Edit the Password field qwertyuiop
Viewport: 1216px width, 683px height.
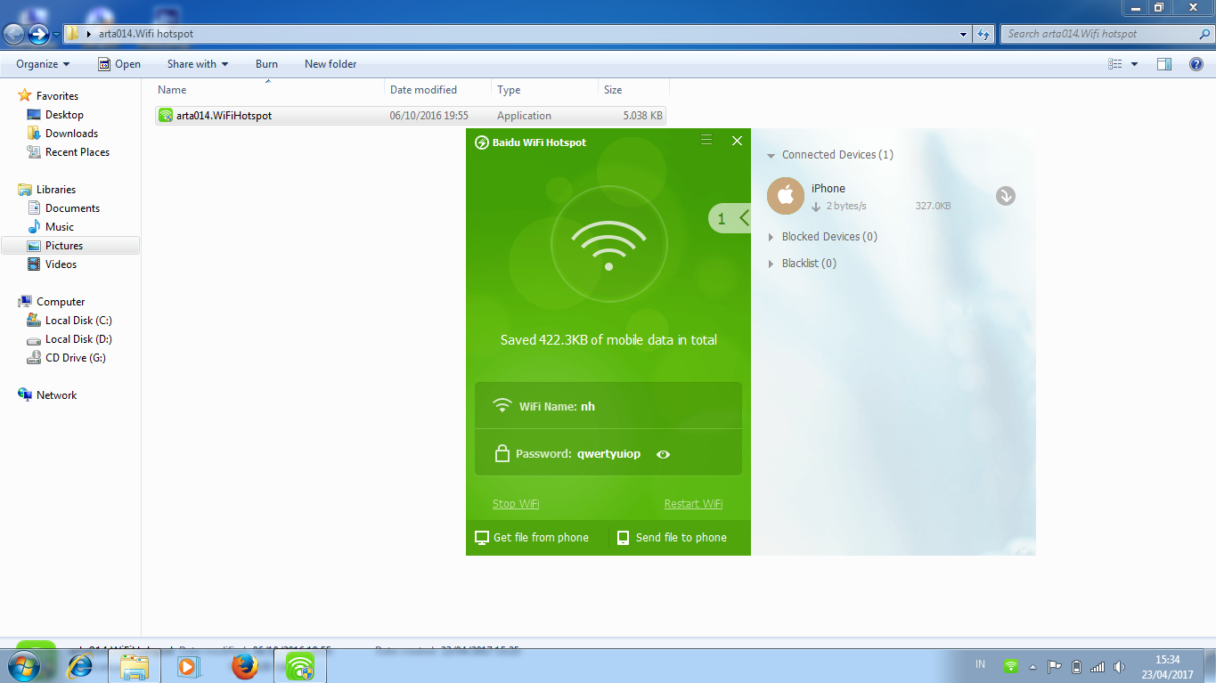click(x=608, y=452)
